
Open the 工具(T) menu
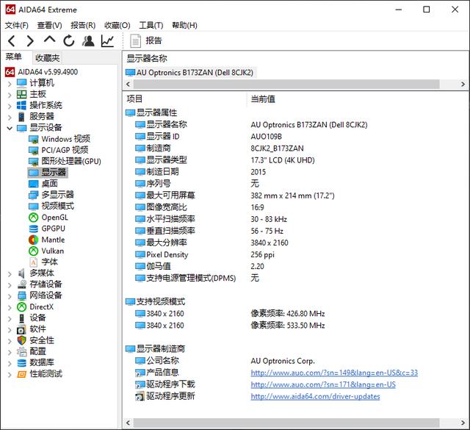point(151,25)
